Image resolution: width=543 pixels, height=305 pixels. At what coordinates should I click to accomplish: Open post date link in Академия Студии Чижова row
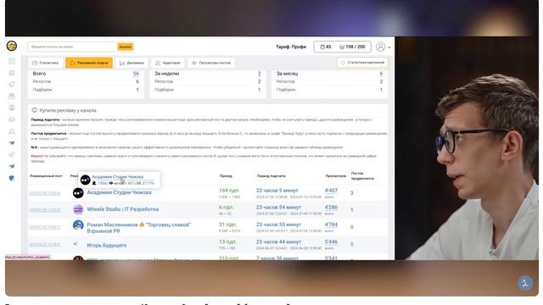pyautogui.click(x=45, y=193)
